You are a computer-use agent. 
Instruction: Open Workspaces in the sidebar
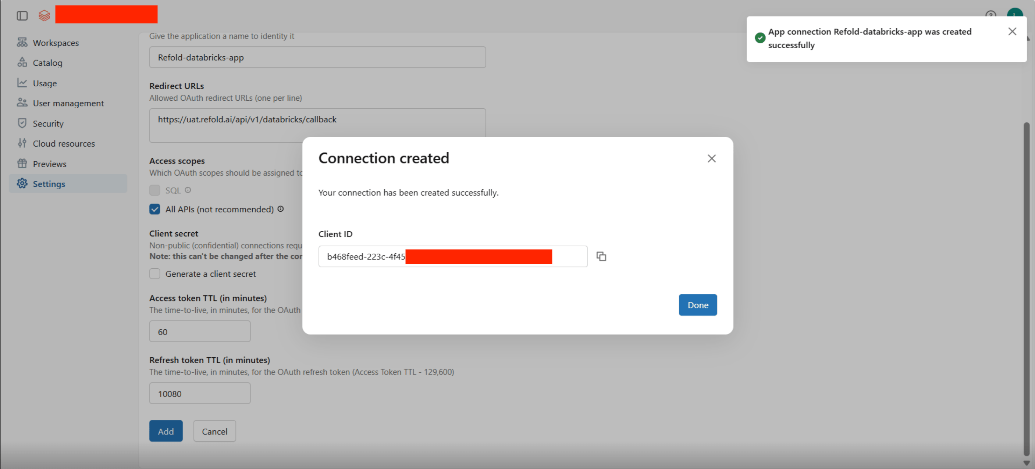(x=68, y=43)
